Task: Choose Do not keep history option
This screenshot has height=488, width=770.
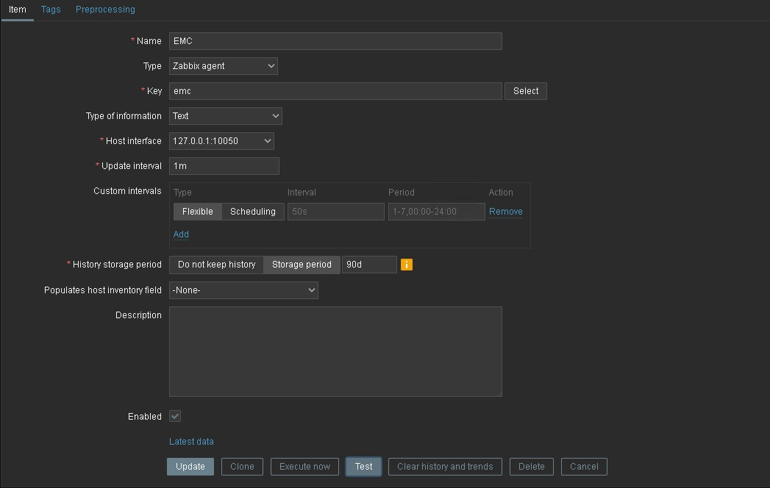Action: point(216,265)
